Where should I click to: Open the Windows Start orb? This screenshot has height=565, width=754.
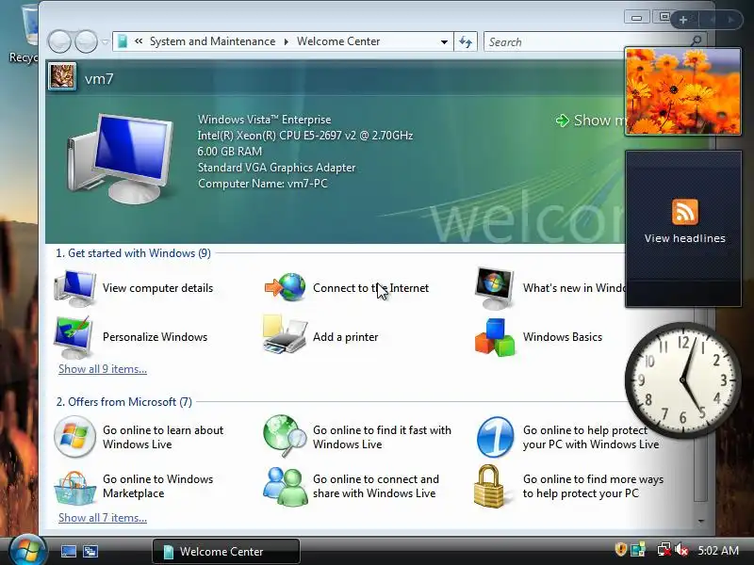pyautogui.click(x=27, y=551)
